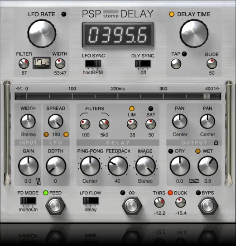236x246 pixels.
Task: Click the -15.4 duck value
Action: click(x=181, y=213)
